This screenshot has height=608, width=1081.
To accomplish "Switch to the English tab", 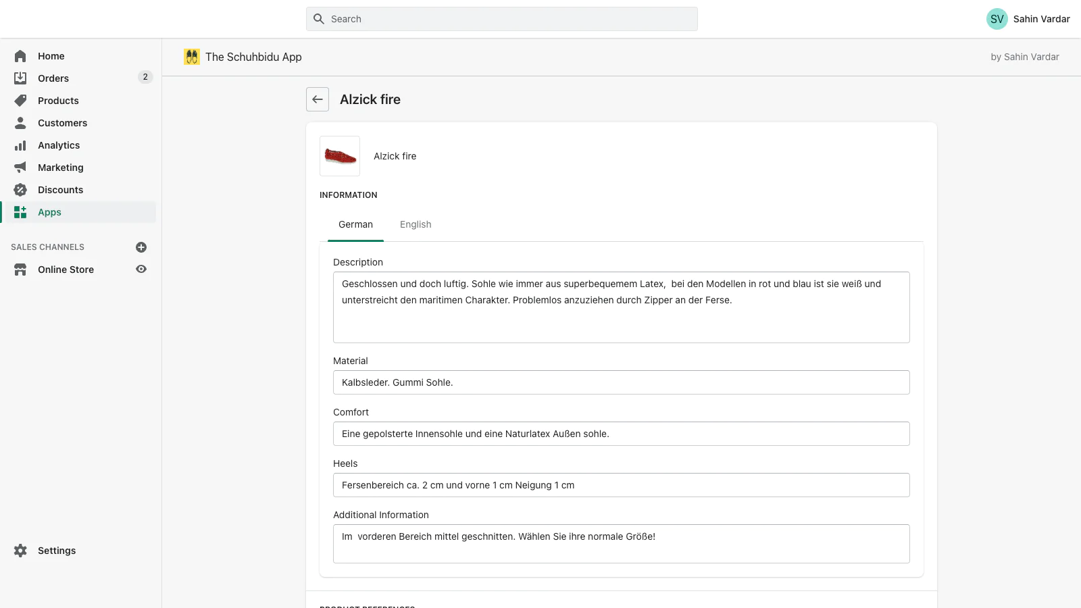I will 416,224.
